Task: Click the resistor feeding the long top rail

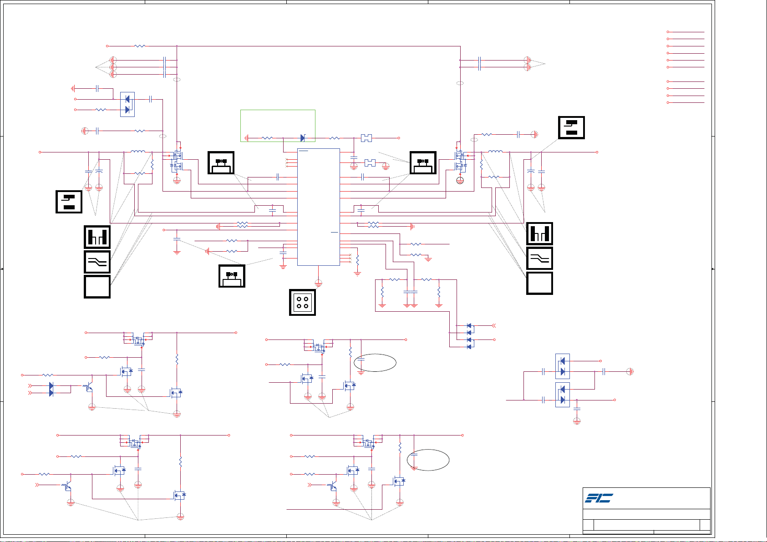Action: [x=140, y=46]
